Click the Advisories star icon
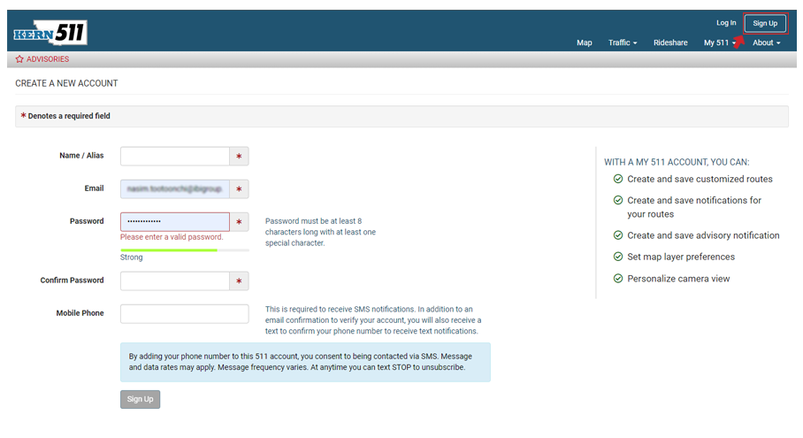 click(x=19, y=59)
